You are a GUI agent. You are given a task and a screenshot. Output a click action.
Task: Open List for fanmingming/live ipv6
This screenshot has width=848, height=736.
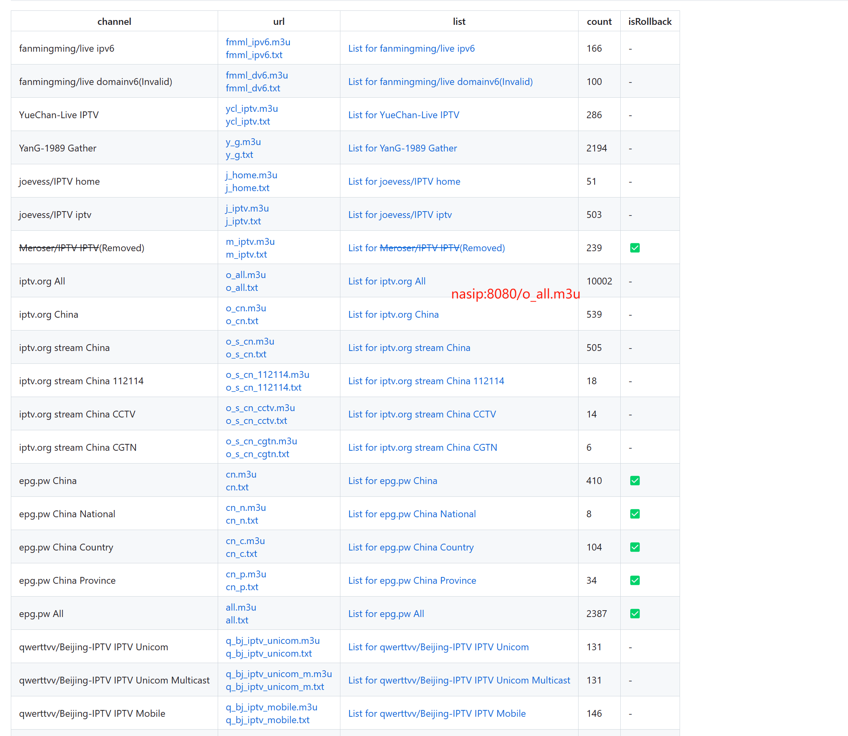(411, 48)
